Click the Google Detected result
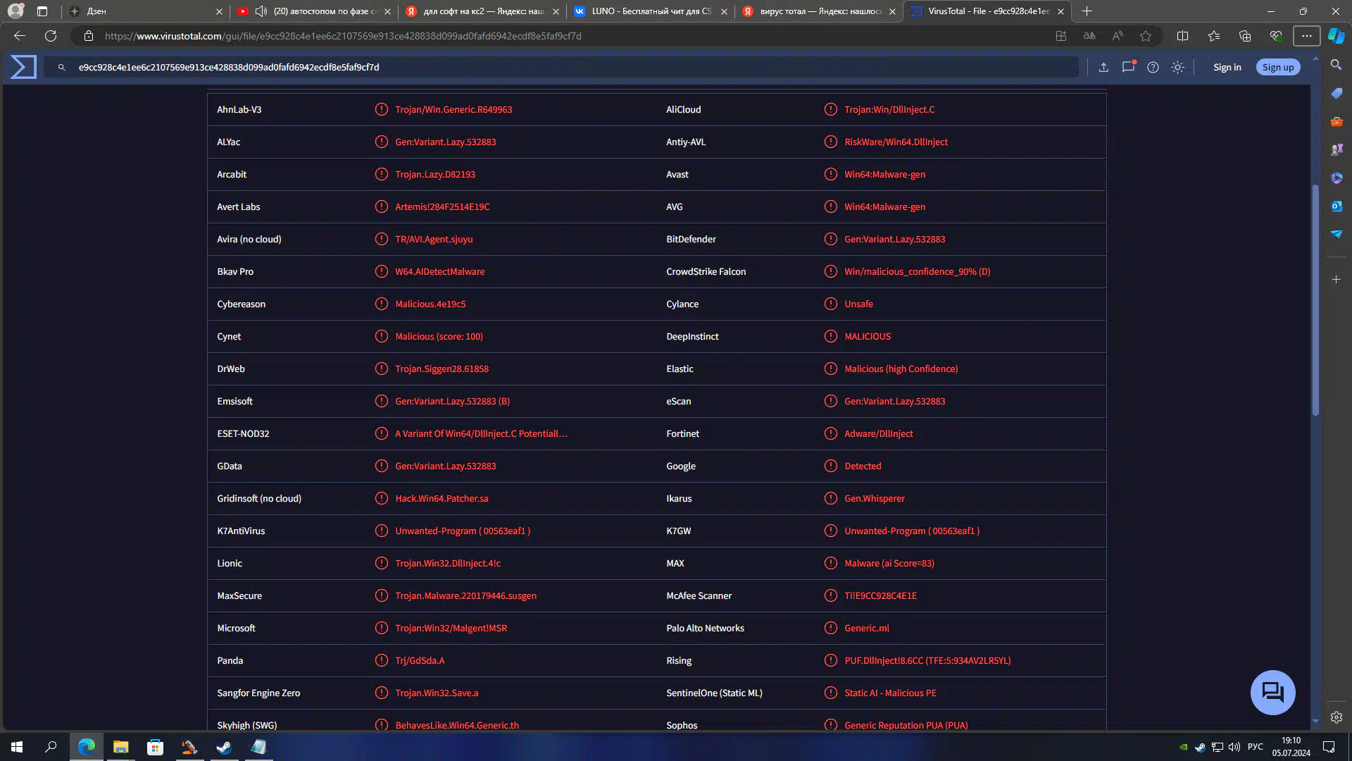The image size is (1352, 761). click(x=863, y=466)
